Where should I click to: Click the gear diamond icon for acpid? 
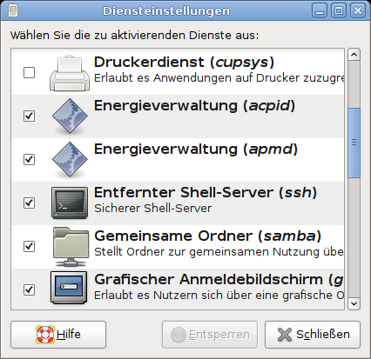[70, 116]
